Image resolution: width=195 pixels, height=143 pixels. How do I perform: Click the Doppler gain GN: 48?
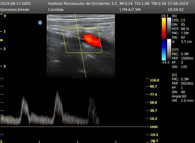coord(178,92)
